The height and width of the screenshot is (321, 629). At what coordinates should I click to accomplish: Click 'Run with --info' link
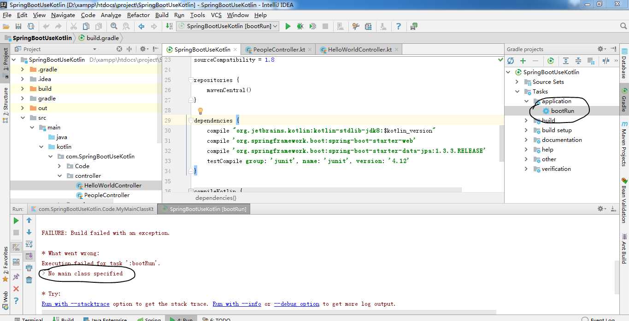tap(237, 304)
